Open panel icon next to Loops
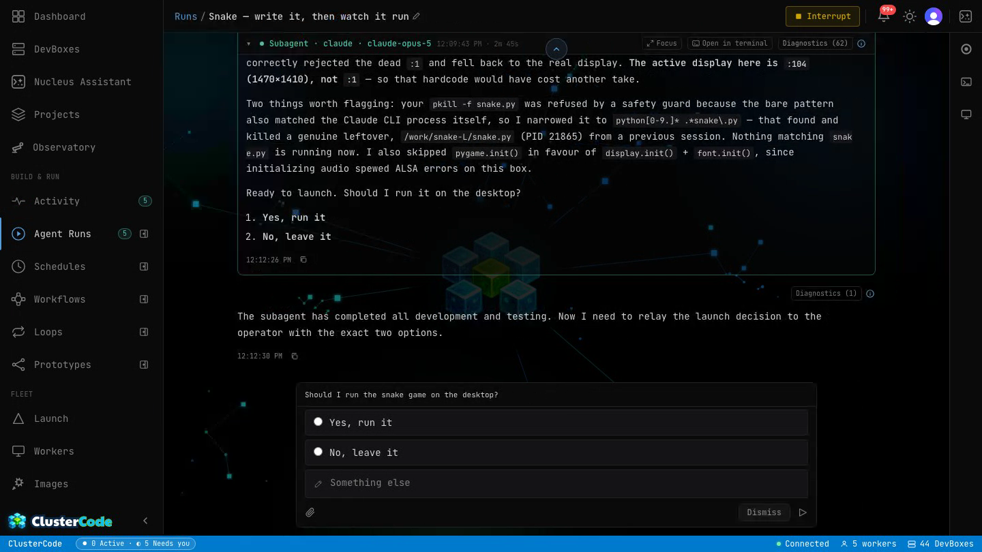The image size is (982, 552). tap(144, 332)
